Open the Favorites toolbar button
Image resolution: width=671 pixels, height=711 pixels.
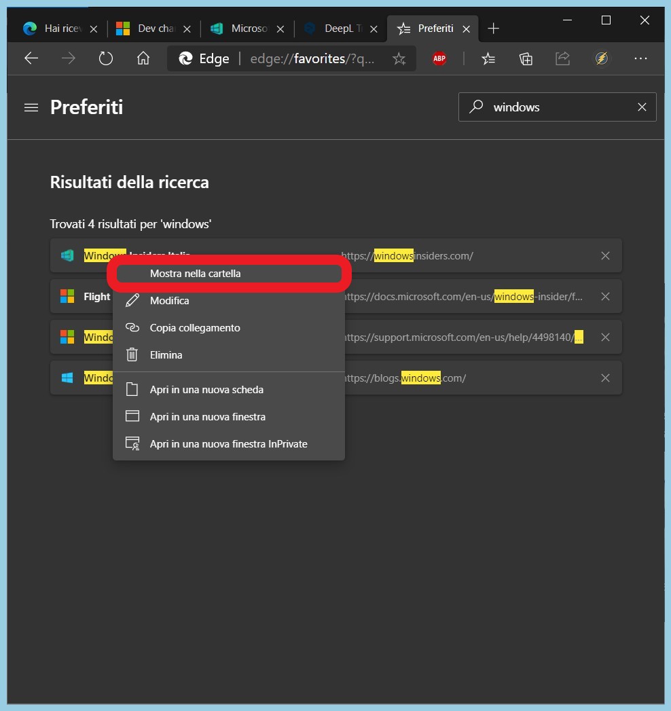[x=488, y=58]
